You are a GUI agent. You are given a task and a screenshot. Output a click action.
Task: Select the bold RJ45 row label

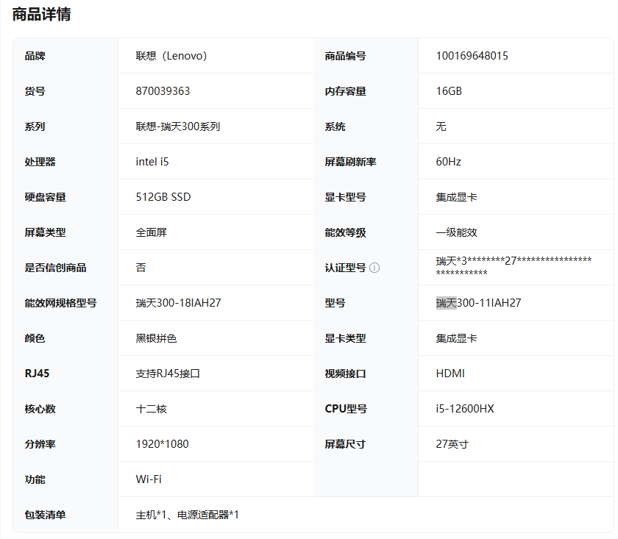click(37, 374)
